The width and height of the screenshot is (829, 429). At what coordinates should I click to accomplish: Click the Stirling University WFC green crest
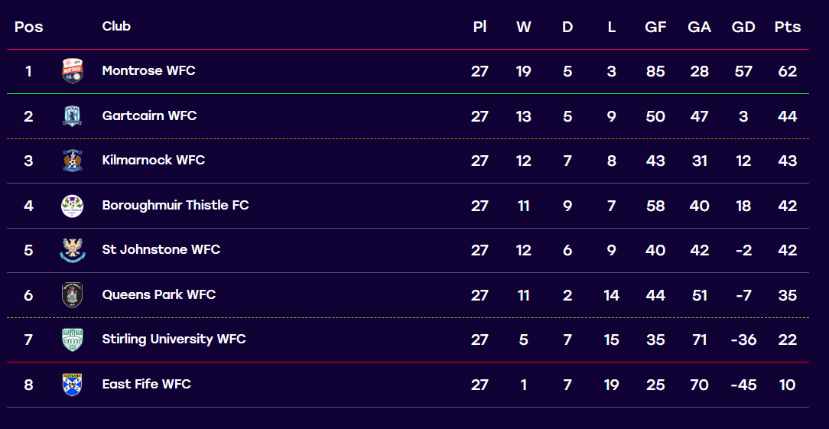(73, 340)
